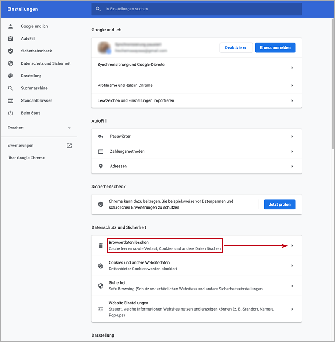Click the Profilname und -bild in Chrome text
Image resolution: width=335 pixels, height=342 pixels.
pyautogui.click(x=125, y=86)
